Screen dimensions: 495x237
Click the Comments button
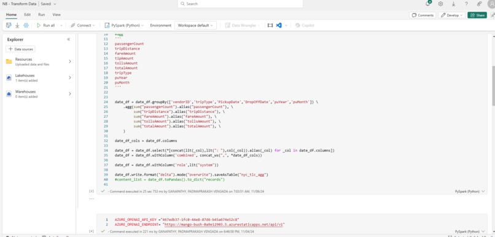click(423, 15)
